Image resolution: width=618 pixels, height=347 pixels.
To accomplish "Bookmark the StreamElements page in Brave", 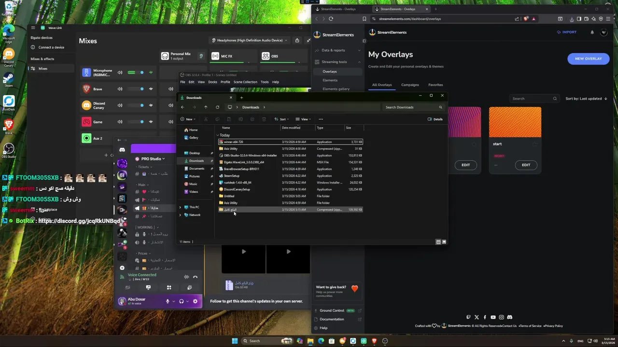I will 365,19.
